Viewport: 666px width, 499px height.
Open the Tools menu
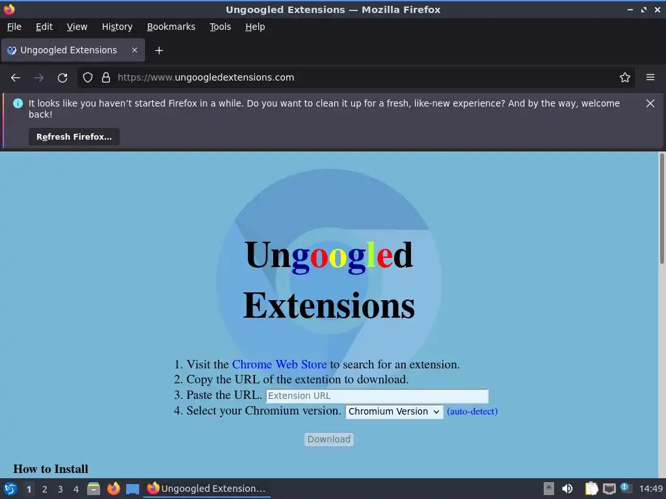pyautogui.click(x=220, y=27)
